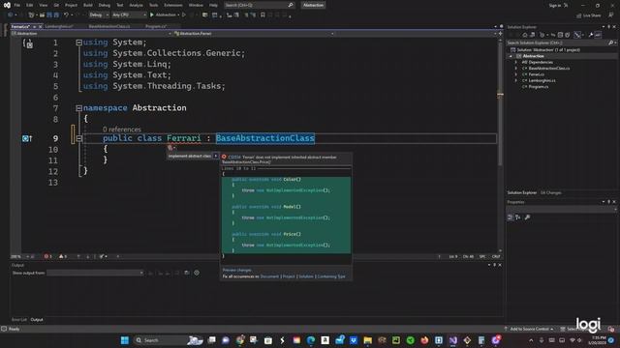Open the Extensions menu

pos(173,5)
